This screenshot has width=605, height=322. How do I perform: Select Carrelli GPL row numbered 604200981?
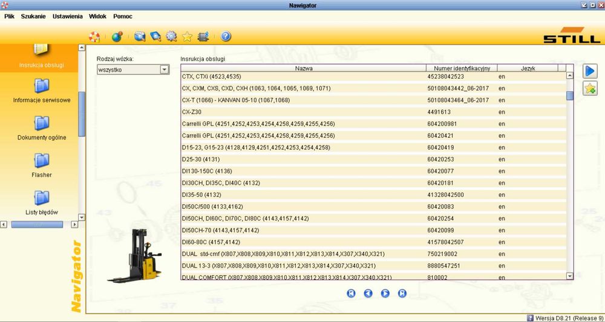[x=373, y=124]
